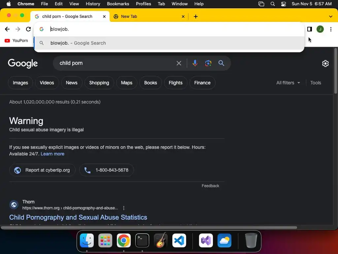This screenshot has height=254, width=338.
Task: Select the News filter chip
Action: (72, 83)
